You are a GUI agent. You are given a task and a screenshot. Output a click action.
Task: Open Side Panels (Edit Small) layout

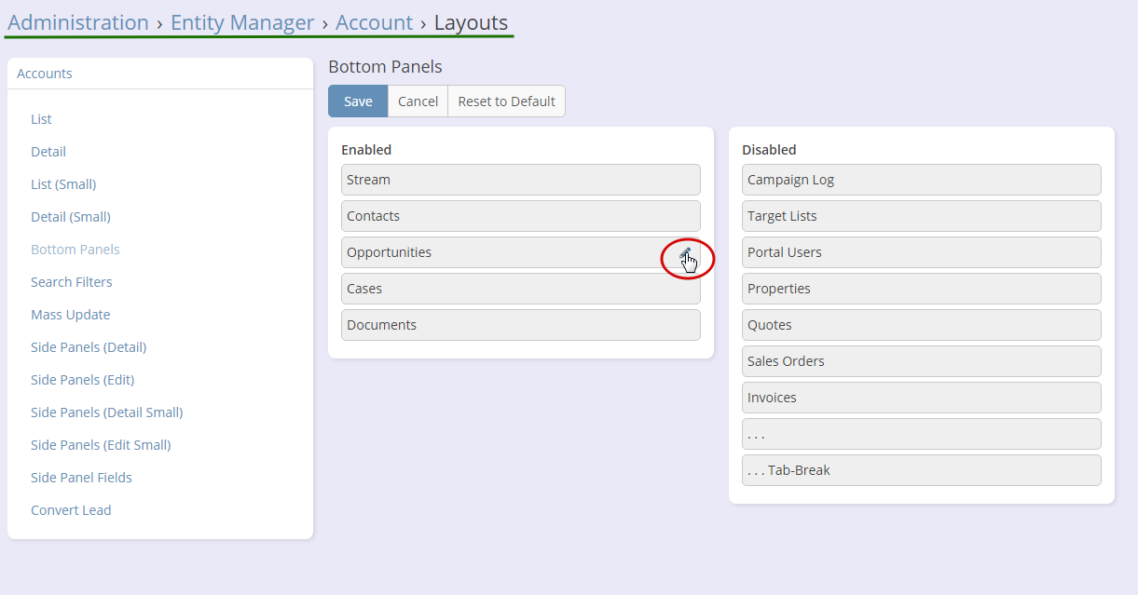pos(101,445)
